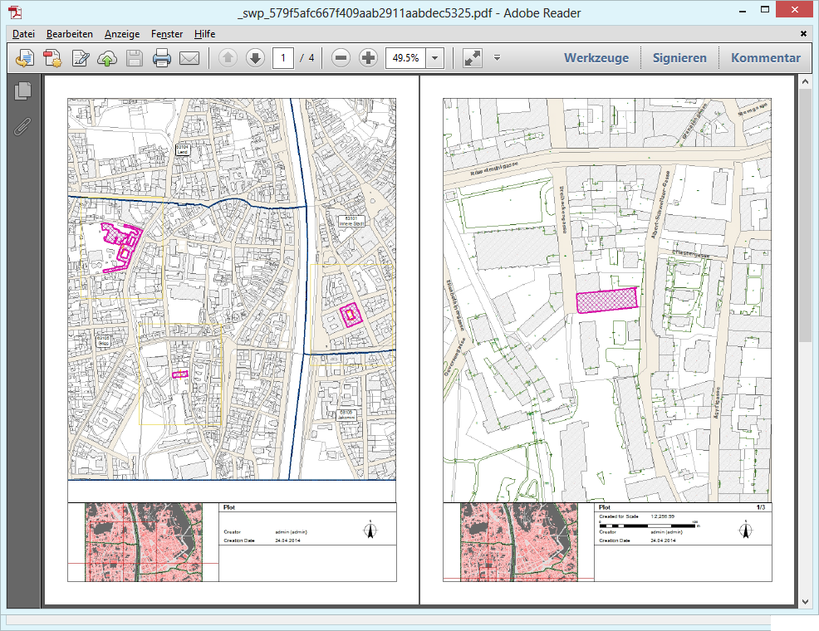Show the attachments paperclip panel
819x631 pixels.
click(x=23, y=127)
